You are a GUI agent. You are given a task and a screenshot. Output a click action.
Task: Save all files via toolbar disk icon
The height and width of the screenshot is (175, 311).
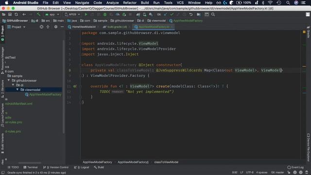pos(10,15)
